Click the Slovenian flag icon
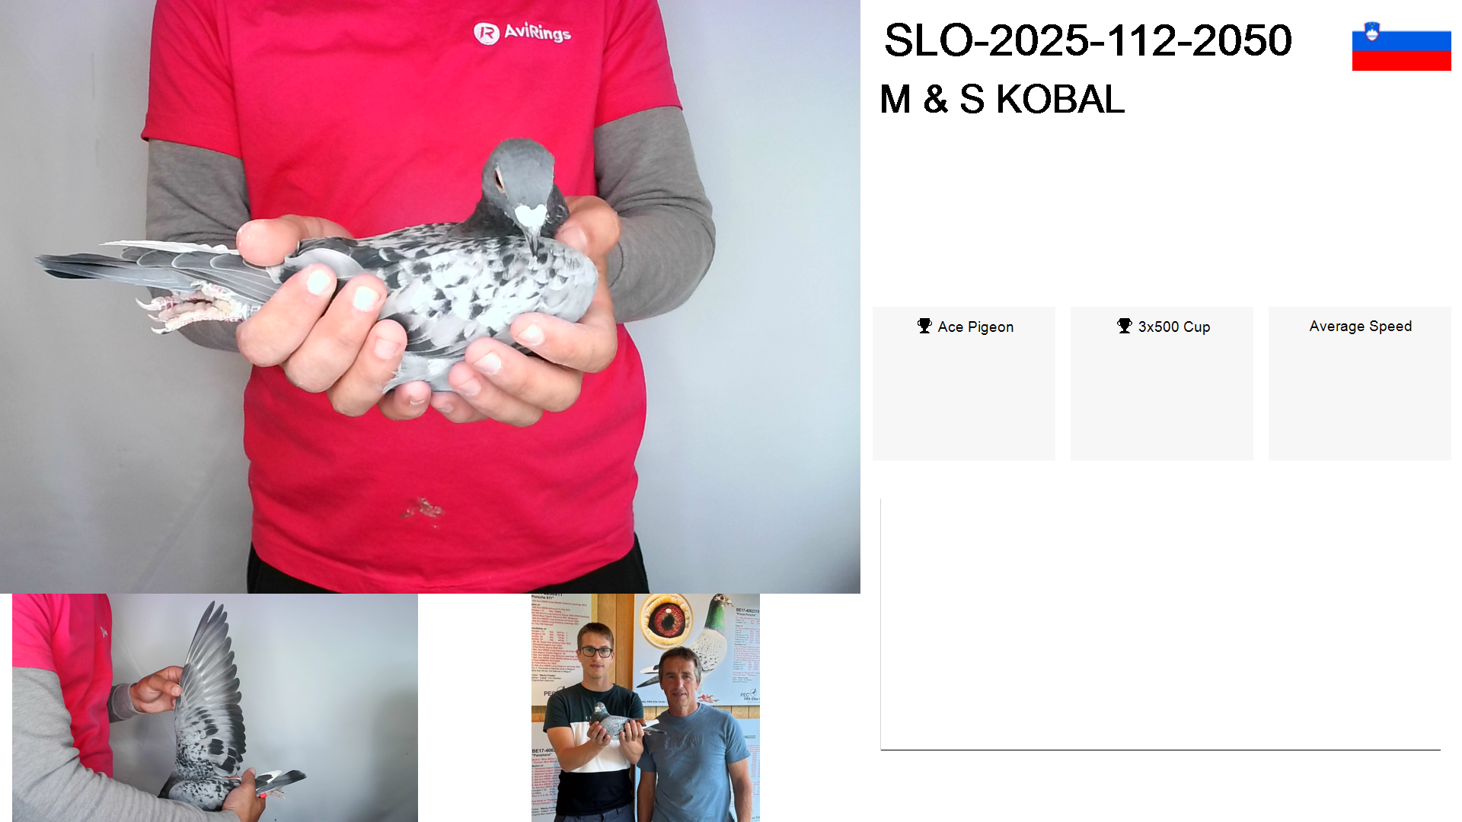The image size is (1462, 822). click(1401, 46)
